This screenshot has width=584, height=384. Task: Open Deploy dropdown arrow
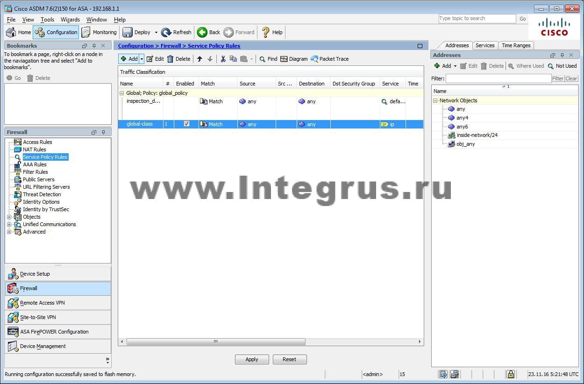[156, 33]
